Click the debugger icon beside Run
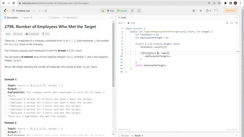Viewport: 244px width, 137px height. pyautogui.click(x=103, y=11)
